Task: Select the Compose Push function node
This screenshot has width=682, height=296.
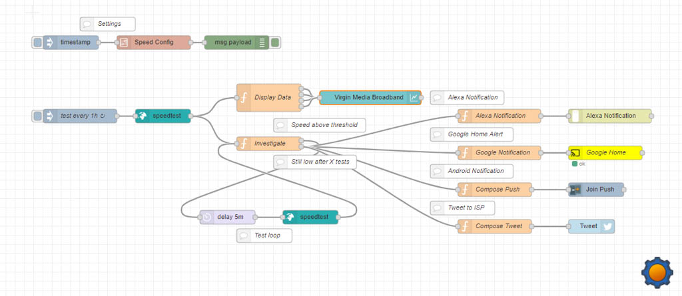Action: pyautogui.click(x=495, y=190)
